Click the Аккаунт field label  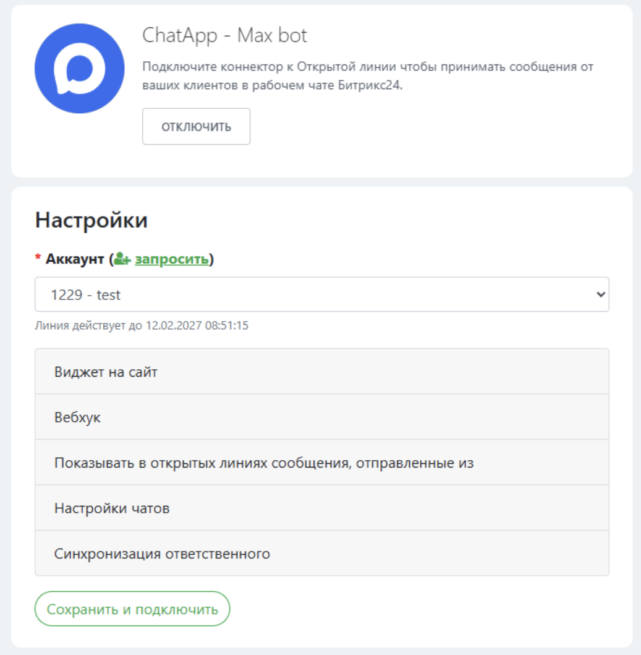point(75,259)
